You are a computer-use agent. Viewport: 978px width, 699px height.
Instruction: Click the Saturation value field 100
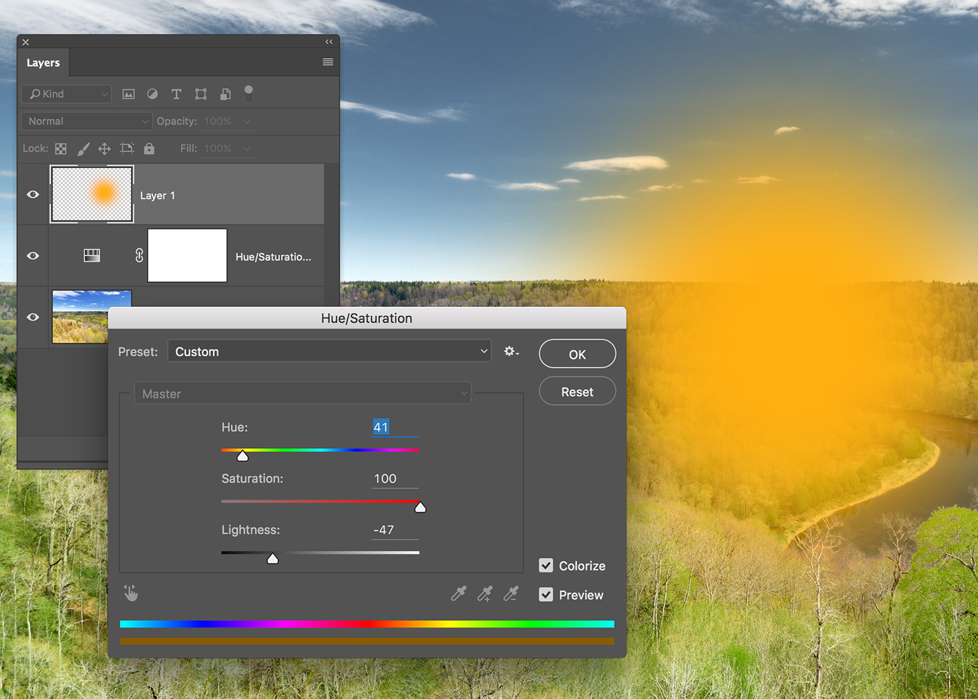click(x=395, y=479)
